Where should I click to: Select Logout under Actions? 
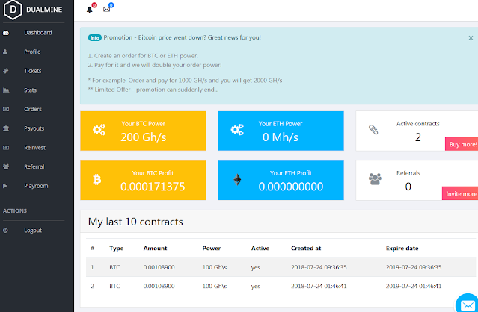(x=33, y=230)
